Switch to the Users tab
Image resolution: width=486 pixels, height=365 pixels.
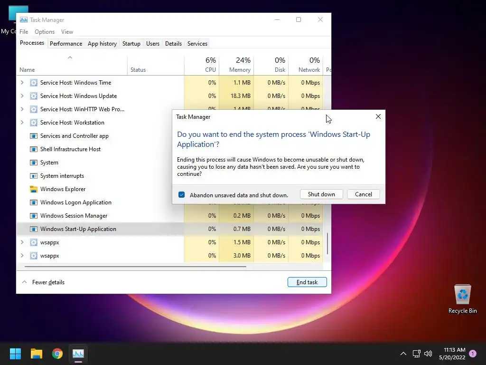coord(153,44)
